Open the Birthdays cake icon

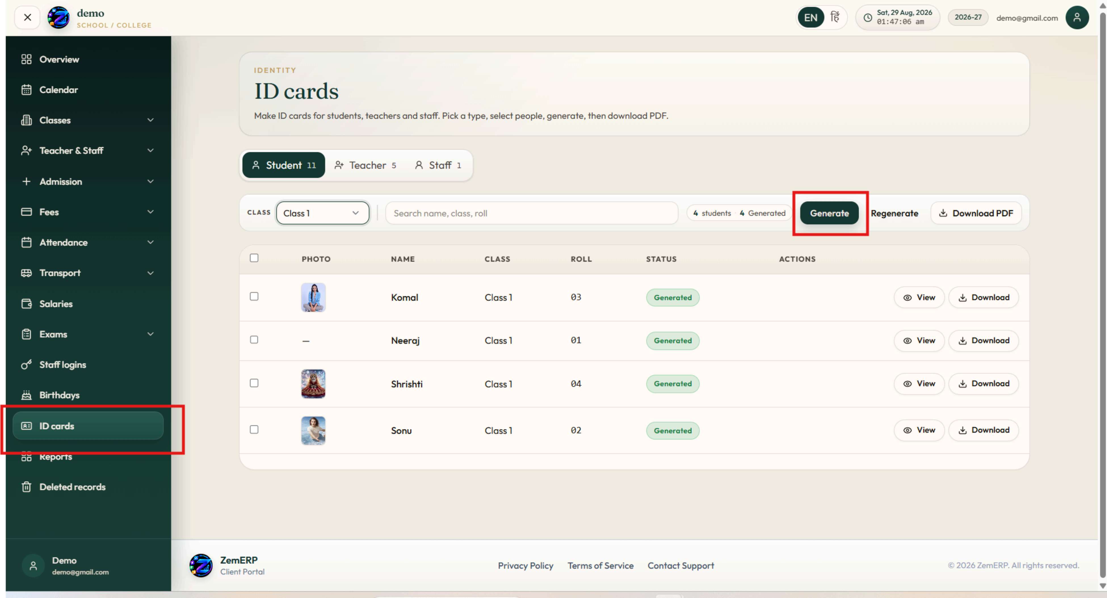(x=26, y=395)
